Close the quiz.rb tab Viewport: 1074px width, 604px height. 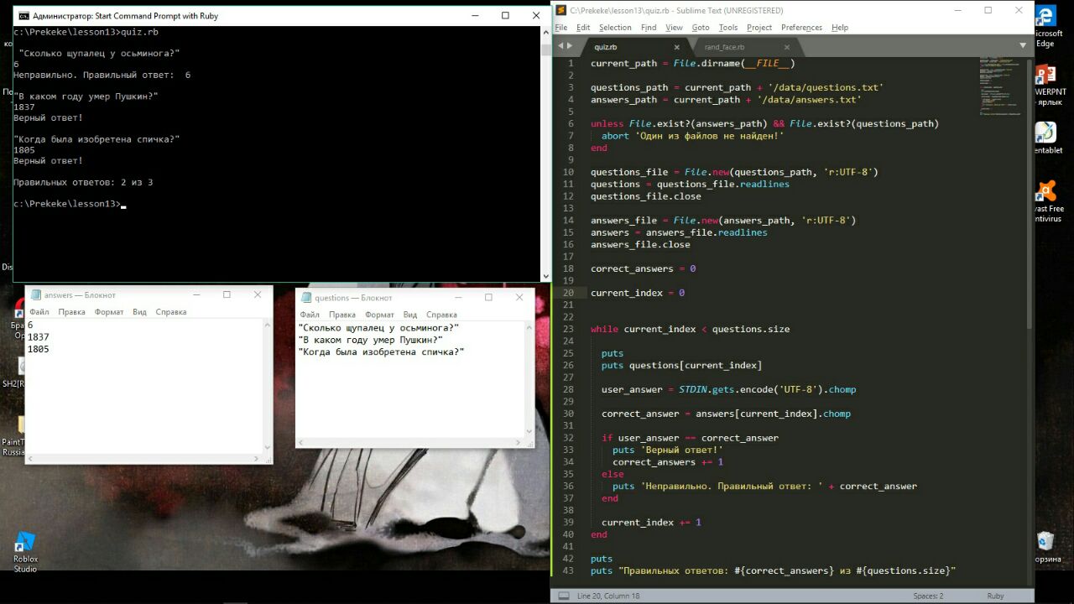pyautogui.click(x=676, y=47)
